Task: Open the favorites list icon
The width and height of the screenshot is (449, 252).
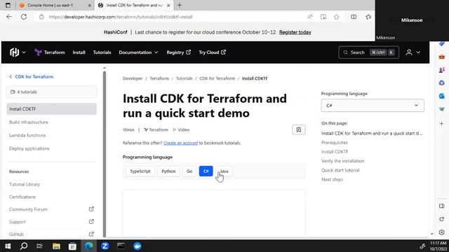Action: coord(368,17)
